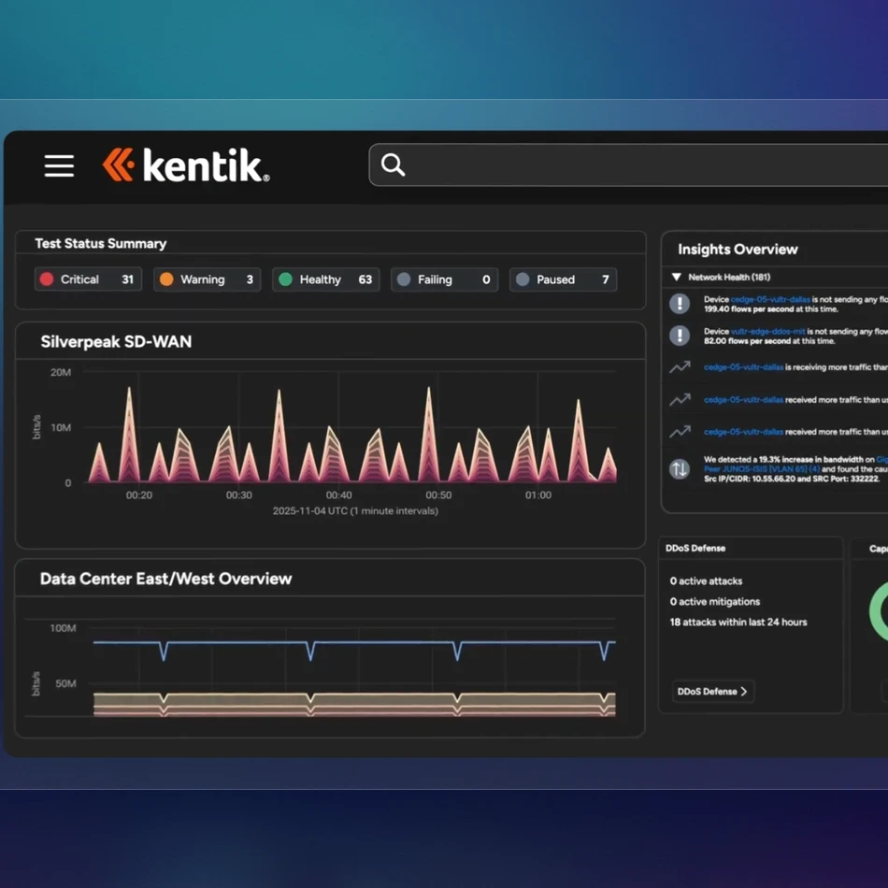Select the Paused status filter
Image resolution: width=888 pixels, height=888 pixels.
563,279
